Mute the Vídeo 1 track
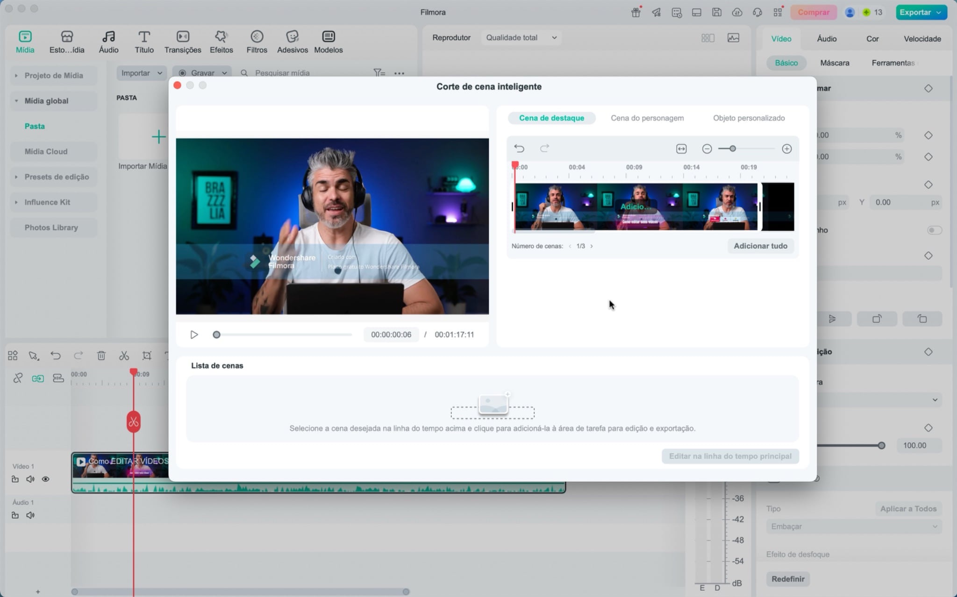This screenshot has width=957, height=597. tap(30, 479)
